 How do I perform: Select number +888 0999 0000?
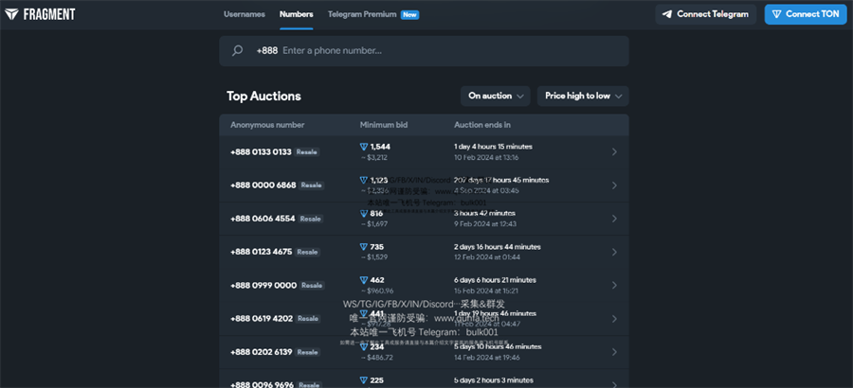tap(263, 285)
